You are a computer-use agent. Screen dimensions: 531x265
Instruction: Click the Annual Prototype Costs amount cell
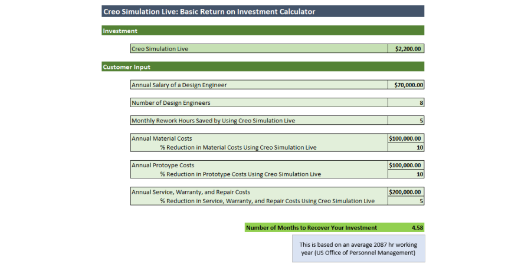[406, 165]
